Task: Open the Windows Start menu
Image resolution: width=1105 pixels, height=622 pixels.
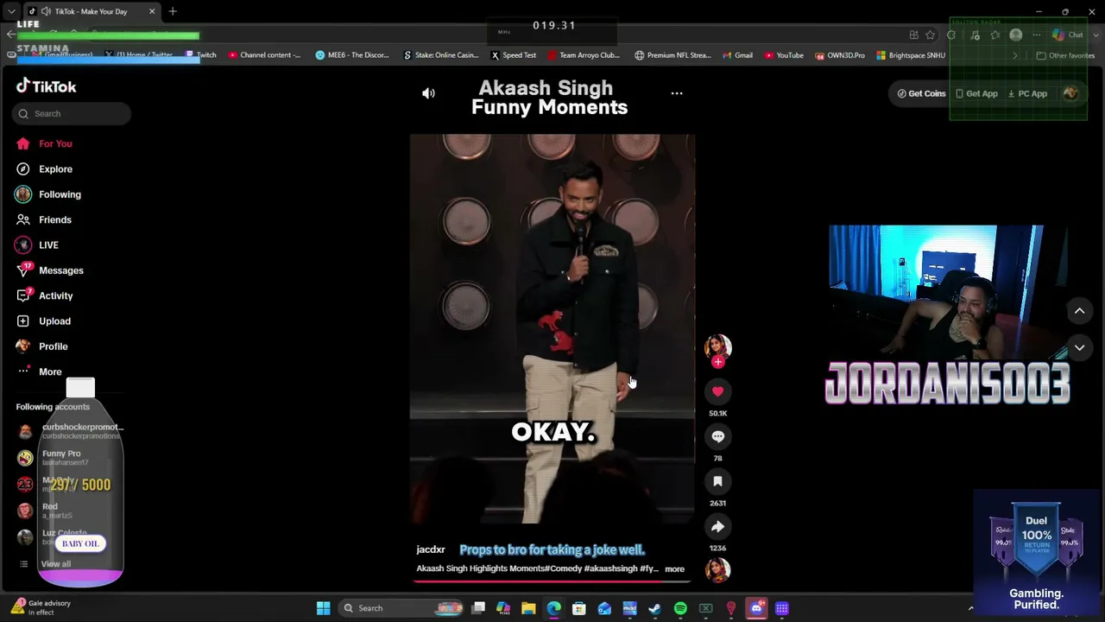Action: (323, 608)
